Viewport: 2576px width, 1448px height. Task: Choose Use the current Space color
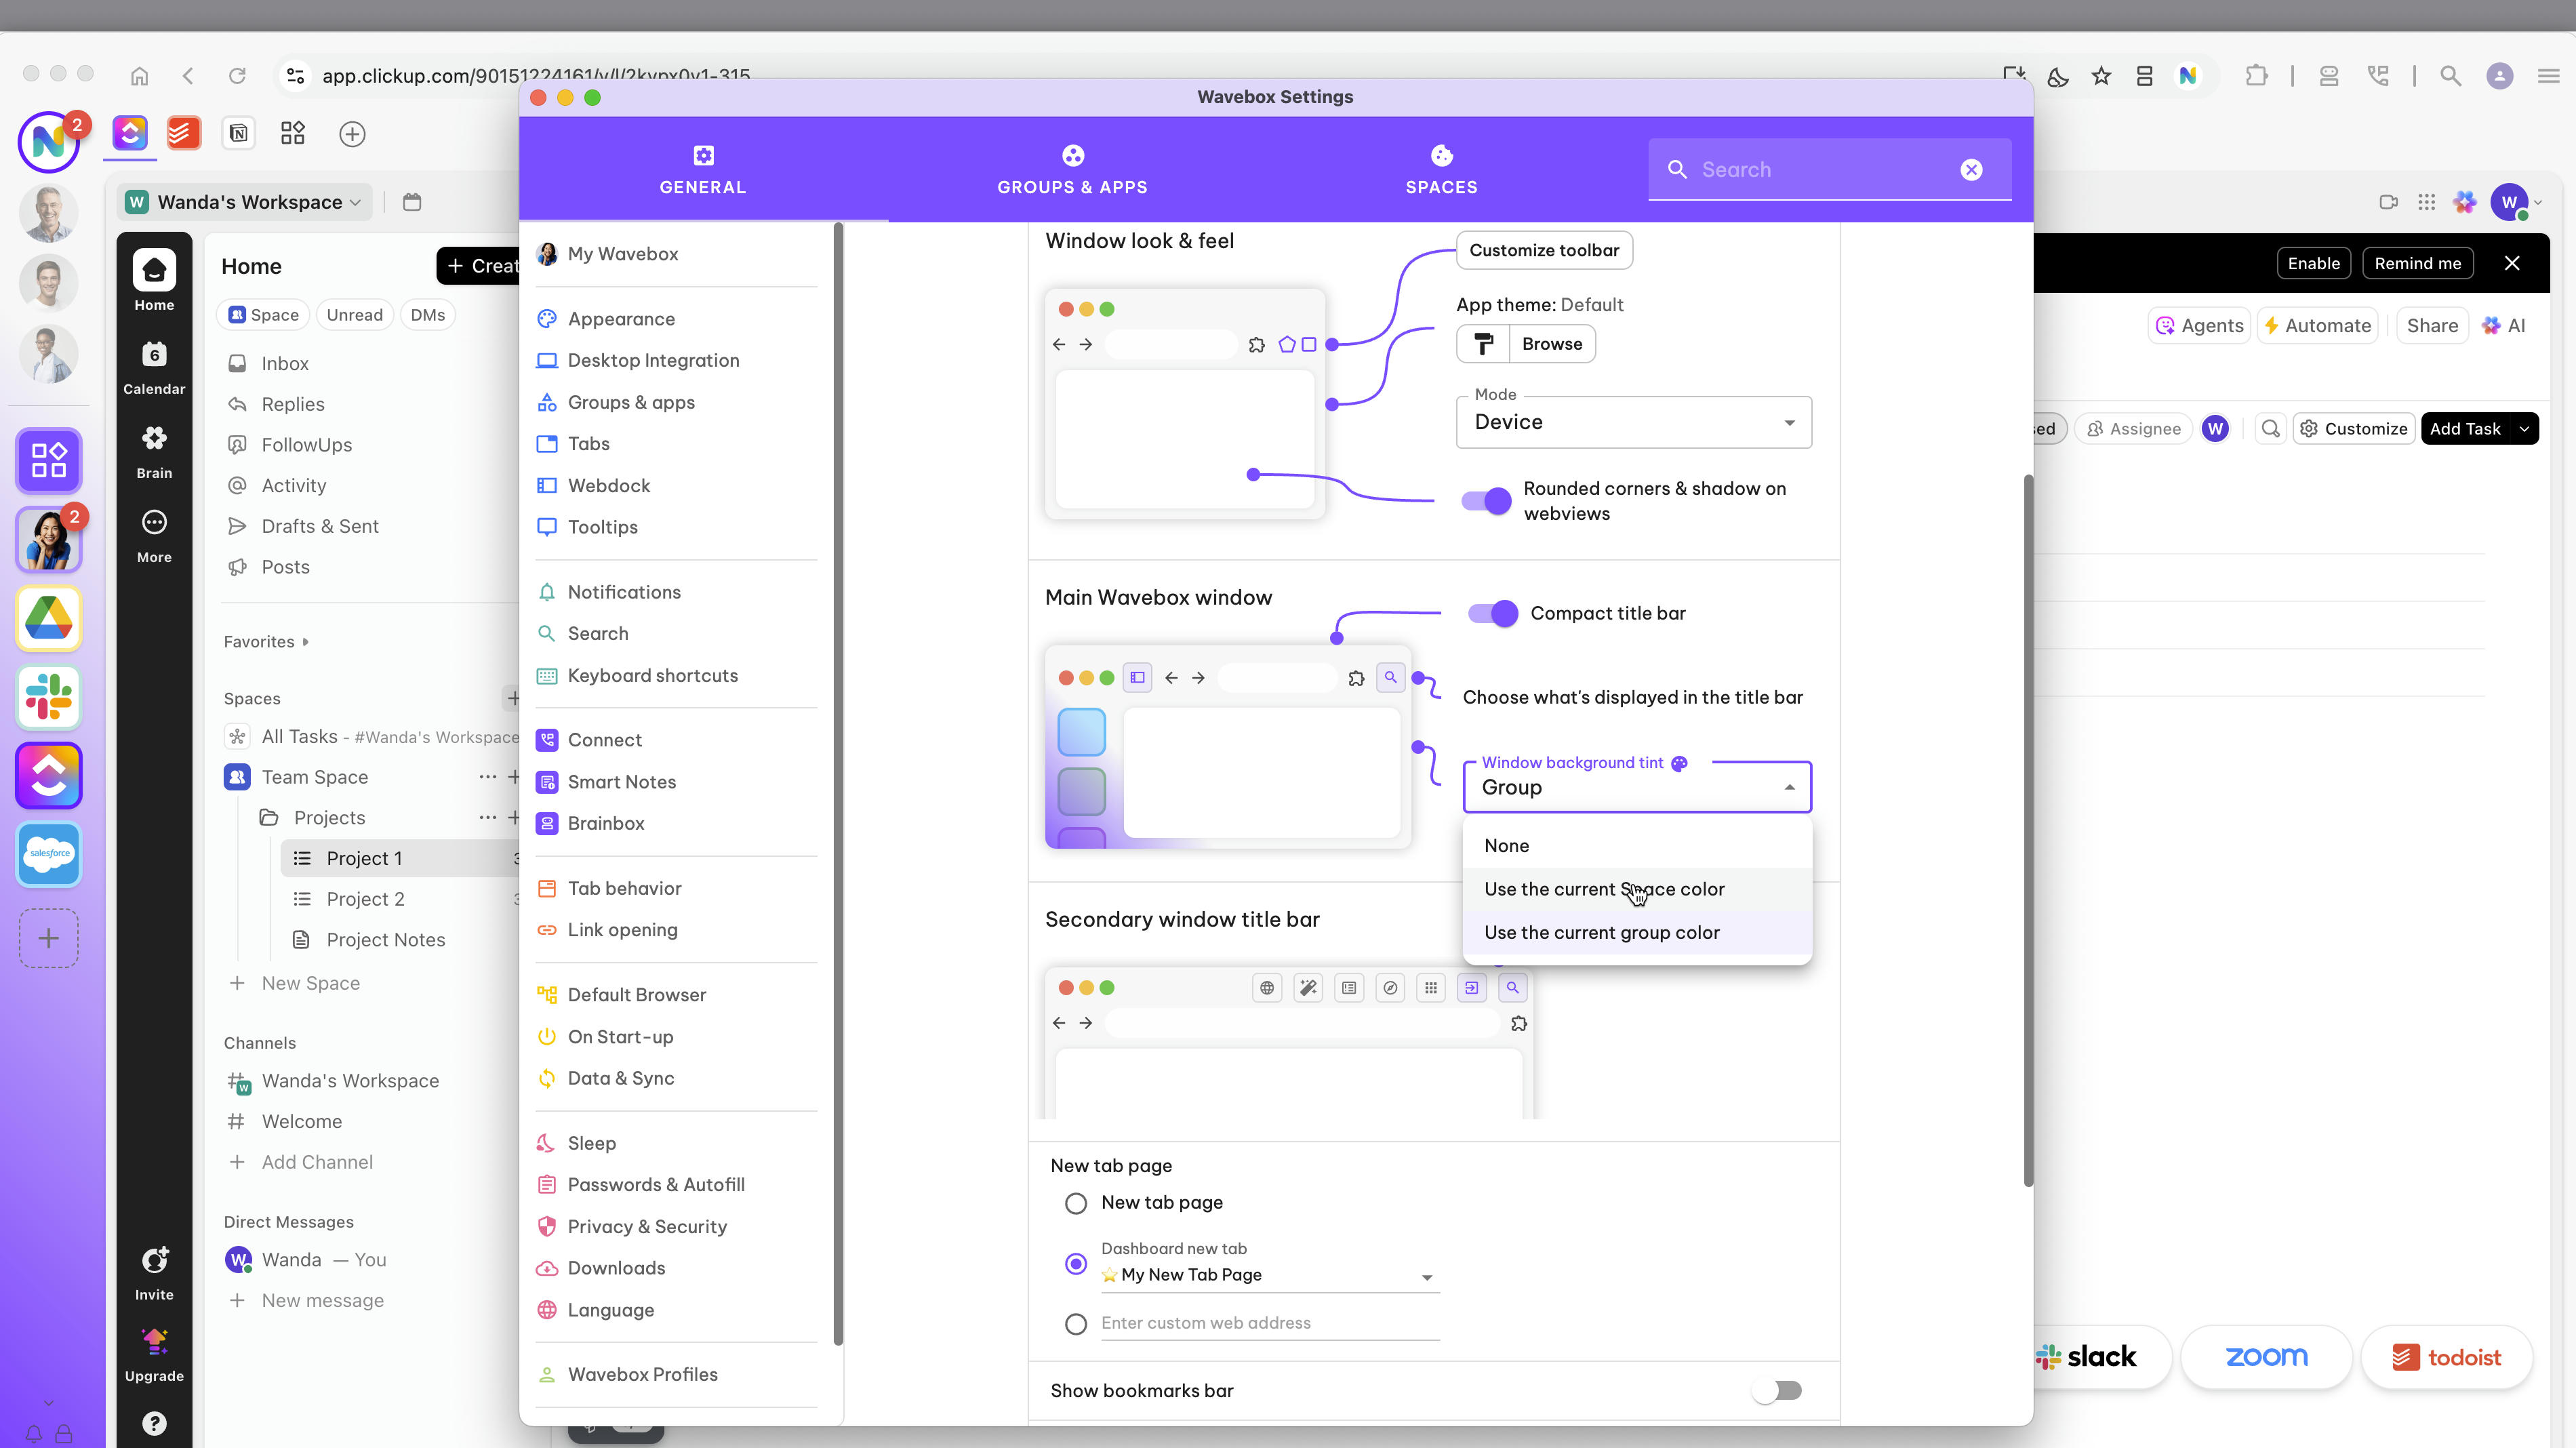[1637, 889]
